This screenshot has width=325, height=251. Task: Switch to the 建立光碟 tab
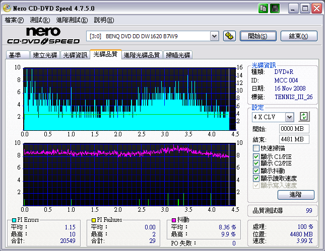pyautogui.click(x=45, y=55)
